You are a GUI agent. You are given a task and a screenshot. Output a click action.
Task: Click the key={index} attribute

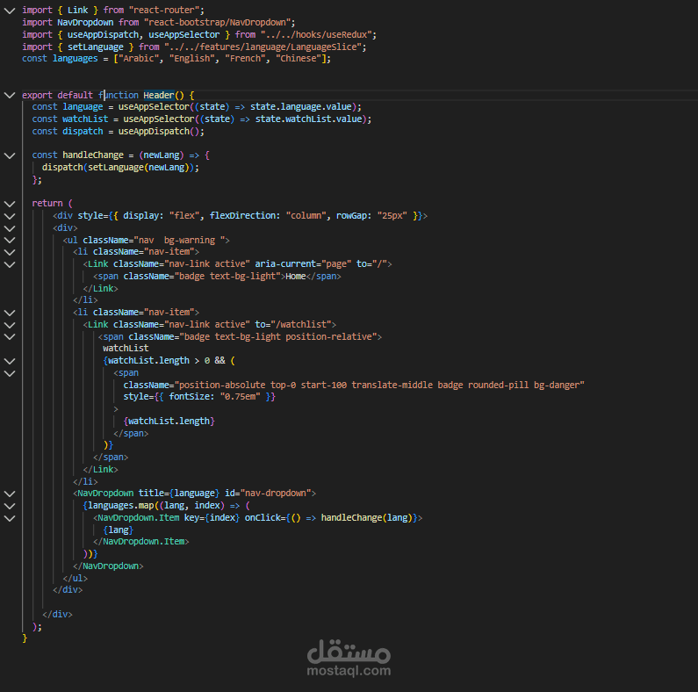(x=212, y=517)
